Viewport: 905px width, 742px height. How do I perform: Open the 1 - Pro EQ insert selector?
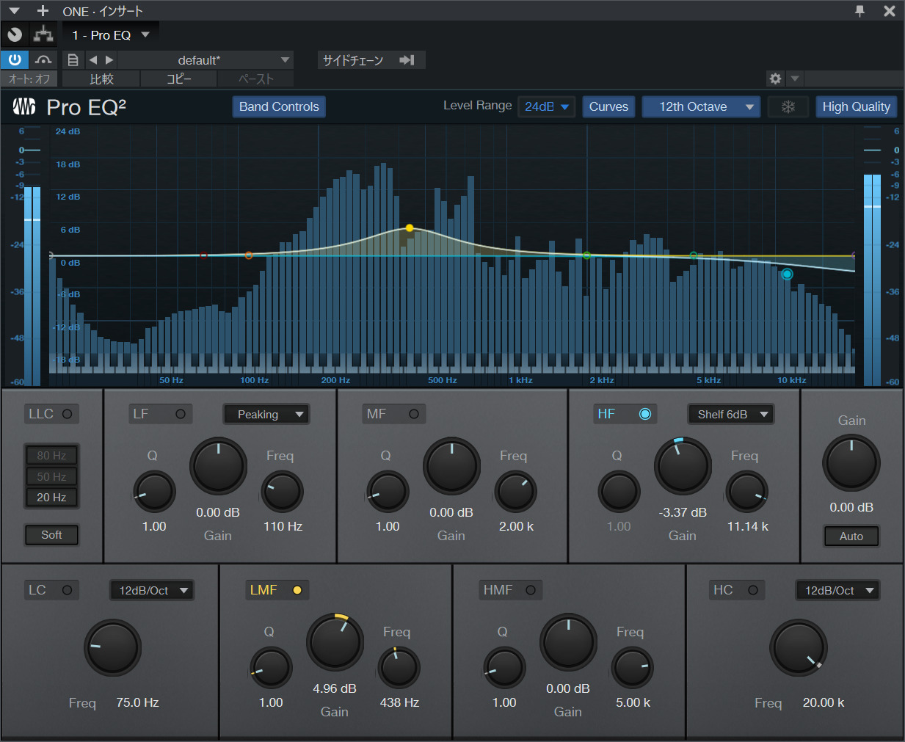[111, 35]
